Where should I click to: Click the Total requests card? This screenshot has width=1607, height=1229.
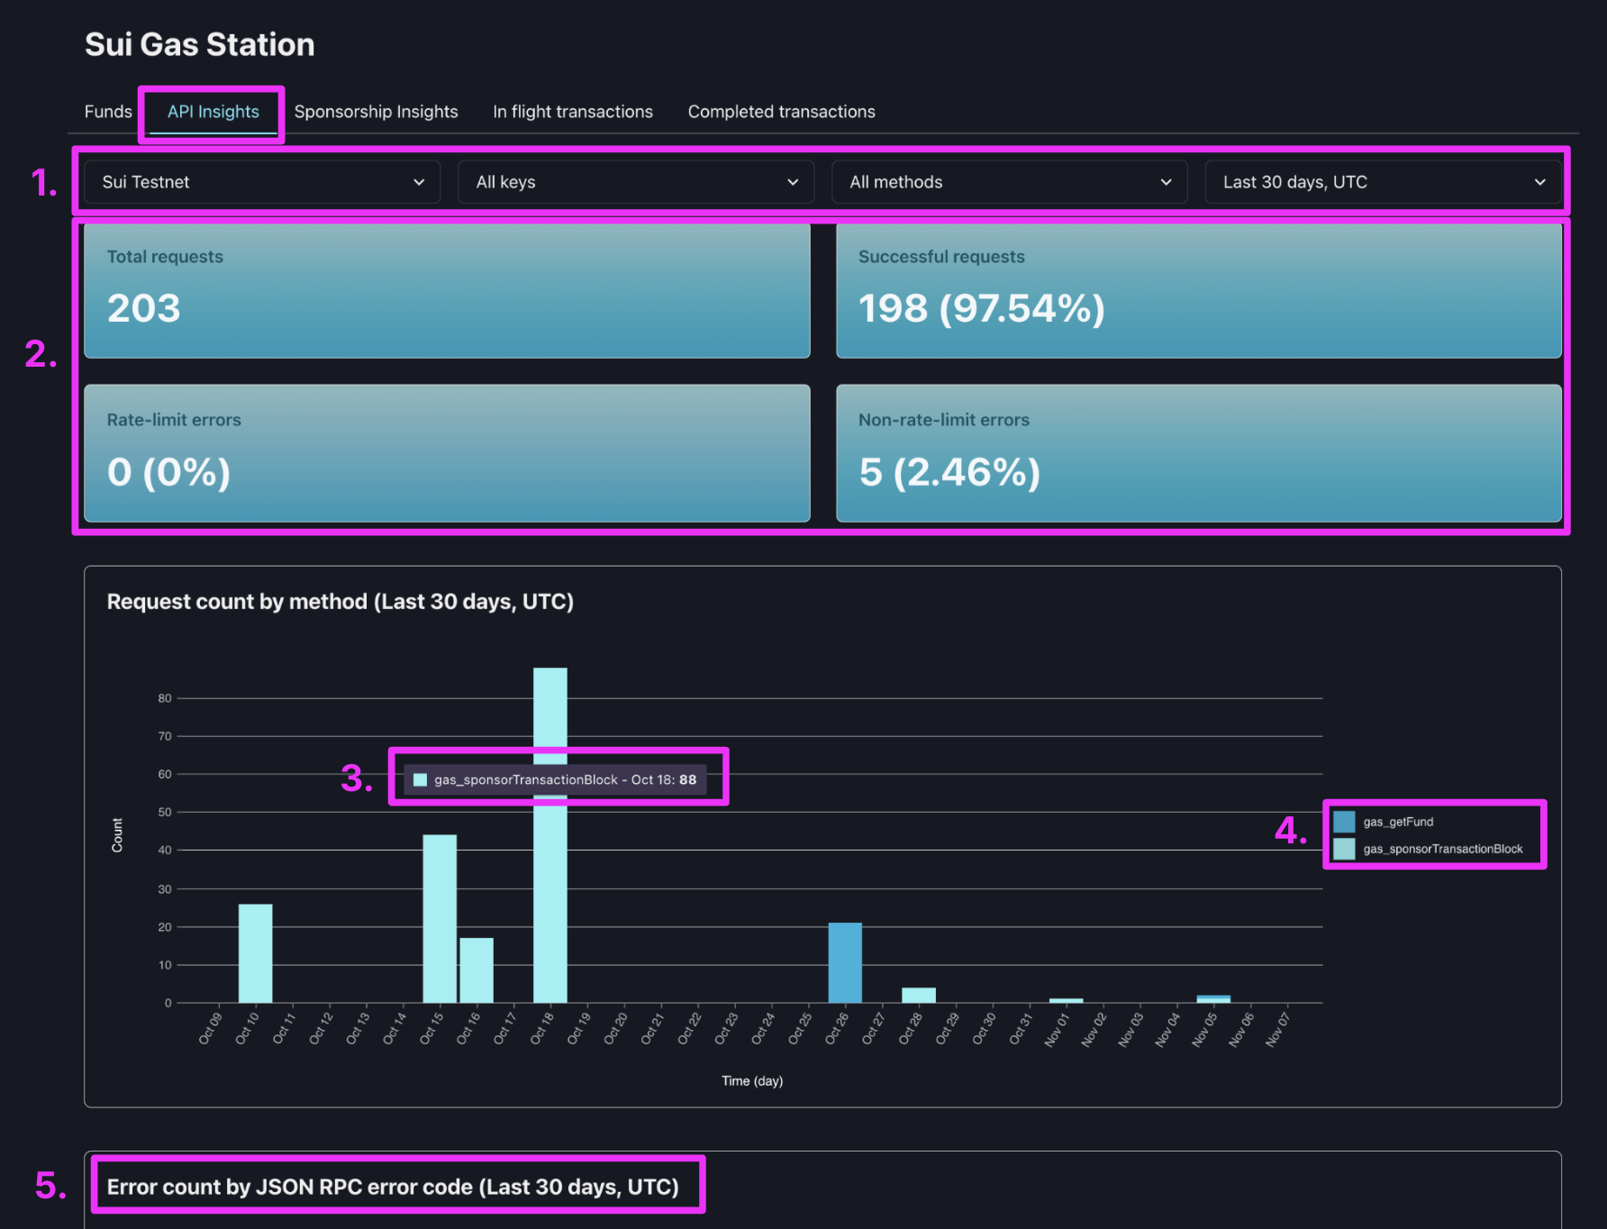point(447,291)
